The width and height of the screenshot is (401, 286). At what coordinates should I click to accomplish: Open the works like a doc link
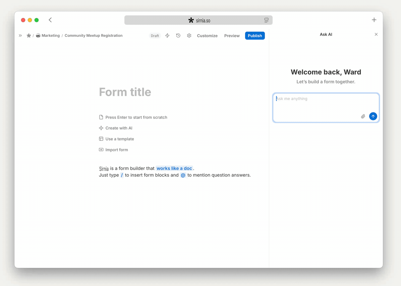point(174,168)
